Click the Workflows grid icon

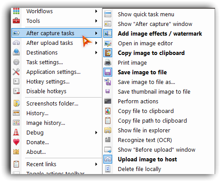tap(16, 11)
